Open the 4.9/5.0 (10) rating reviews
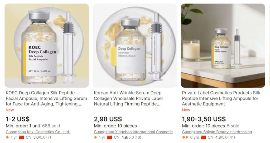Viewport: 270px width, 143px height. point(131,137)
